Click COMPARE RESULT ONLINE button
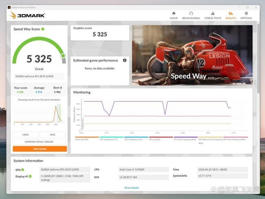 point(39,142)
